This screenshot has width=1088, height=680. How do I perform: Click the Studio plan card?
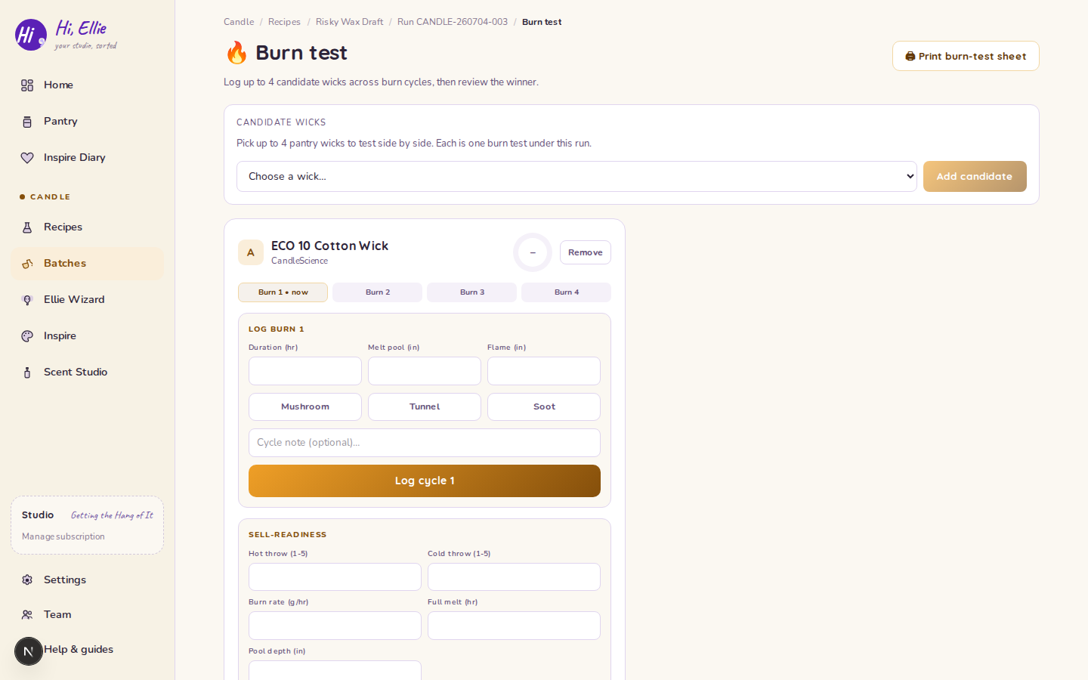coord(87,525)
